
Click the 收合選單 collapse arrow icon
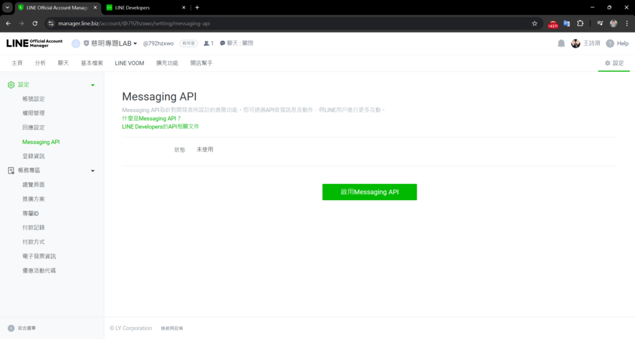11,328
